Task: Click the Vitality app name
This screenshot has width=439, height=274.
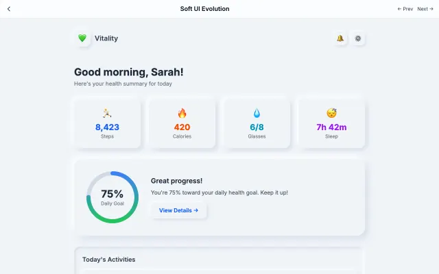Action: click(106, 38)
